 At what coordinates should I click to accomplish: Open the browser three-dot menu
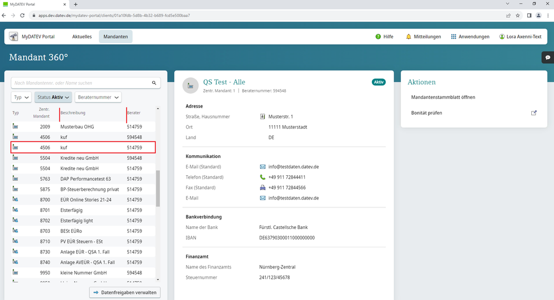point(548,16)
